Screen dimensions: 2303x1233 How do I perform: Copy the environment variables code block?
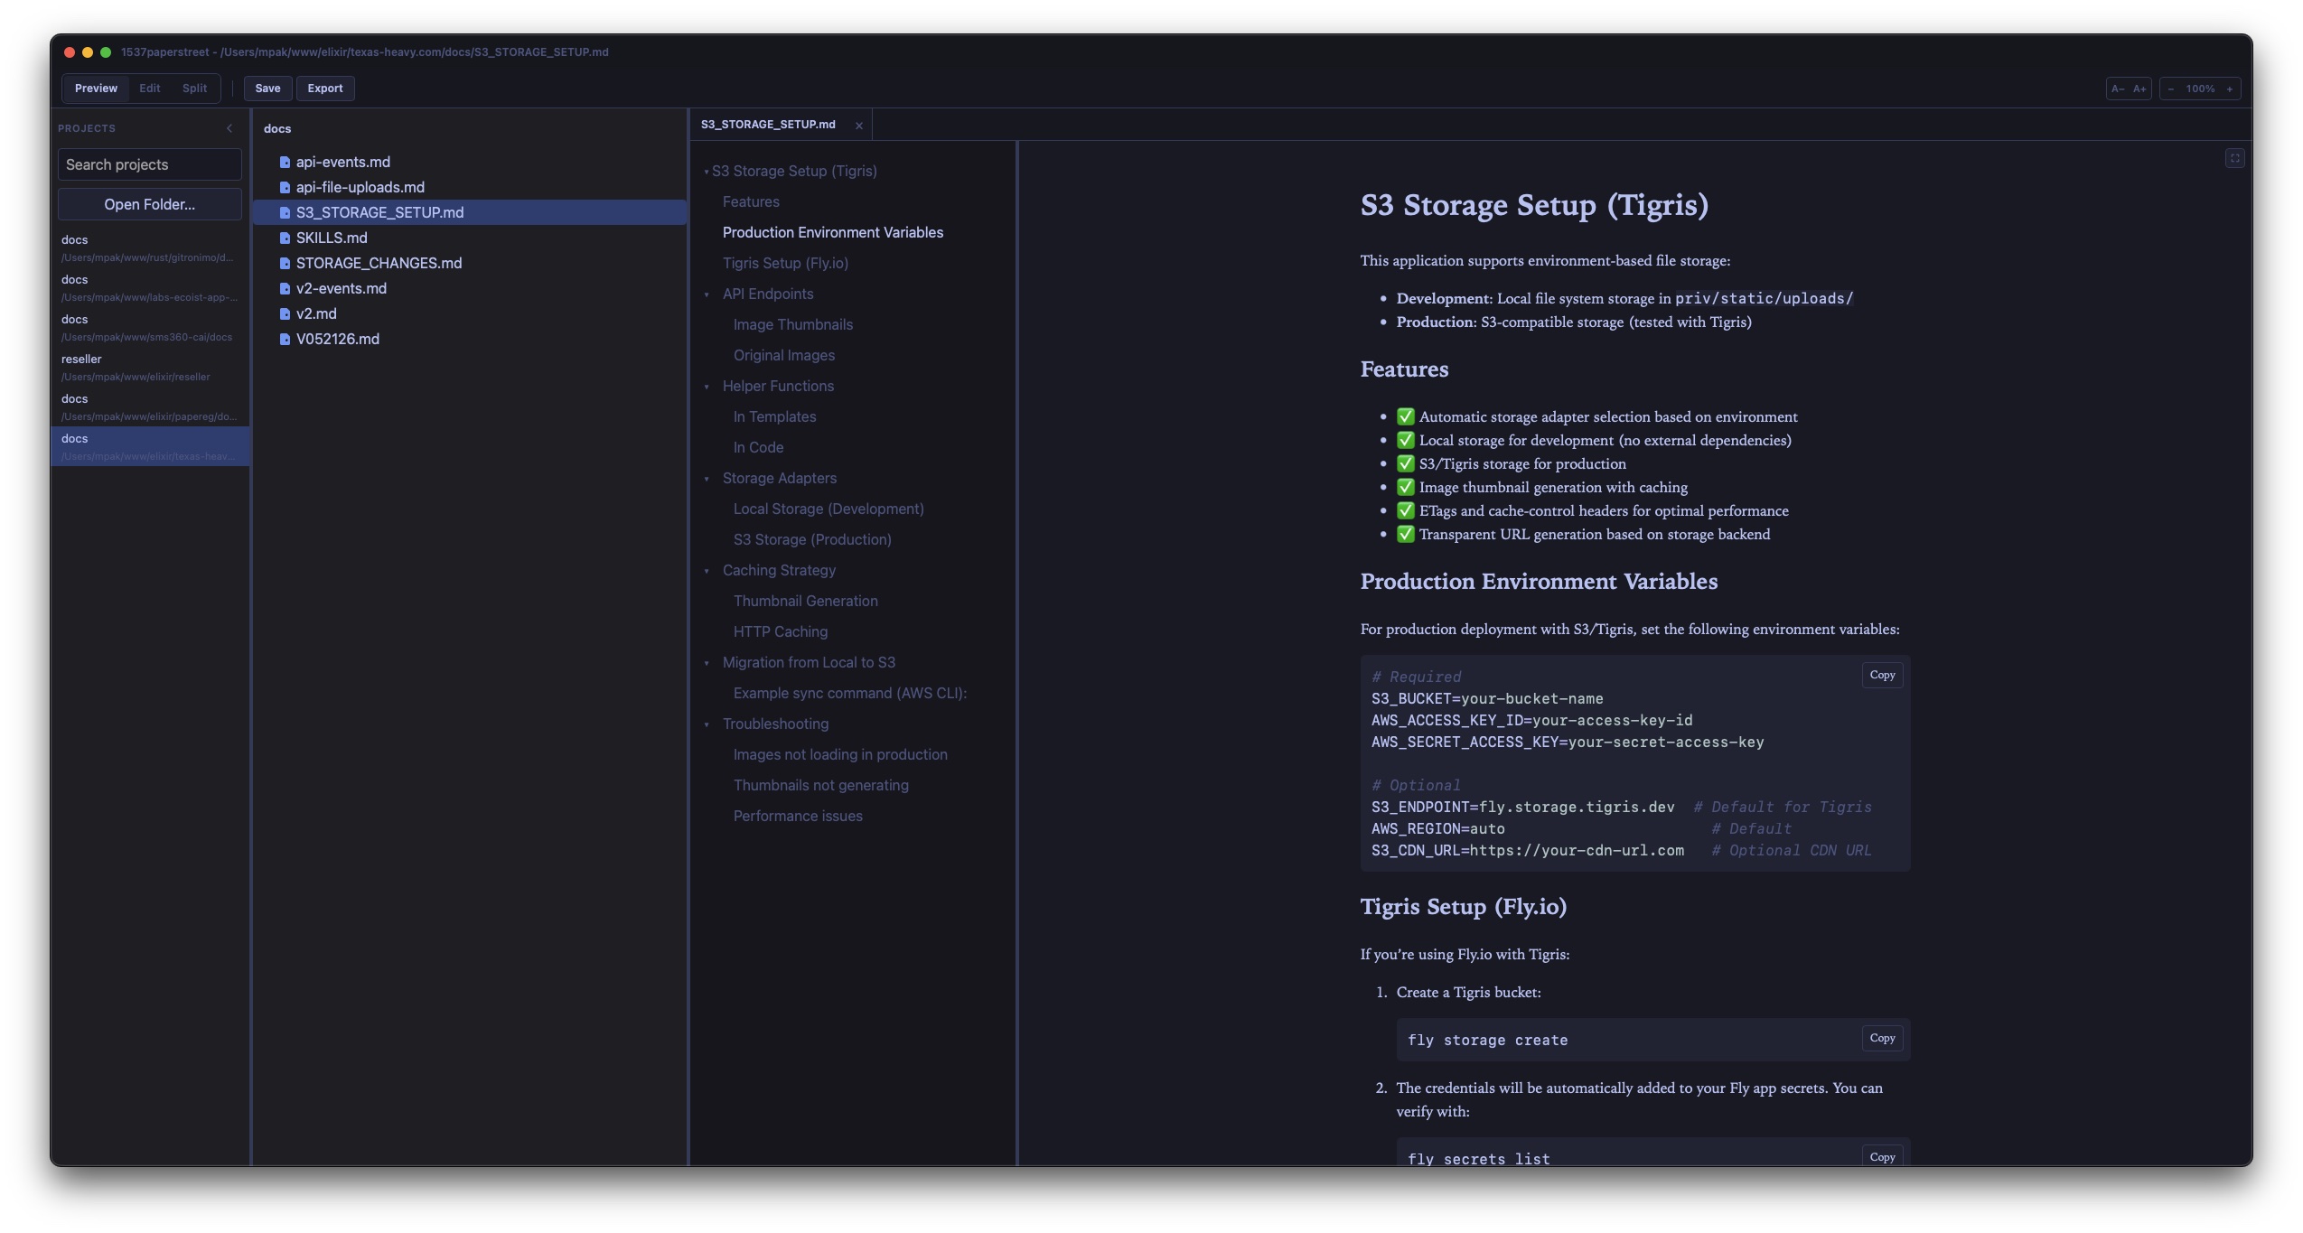[x=1882, y=676]
